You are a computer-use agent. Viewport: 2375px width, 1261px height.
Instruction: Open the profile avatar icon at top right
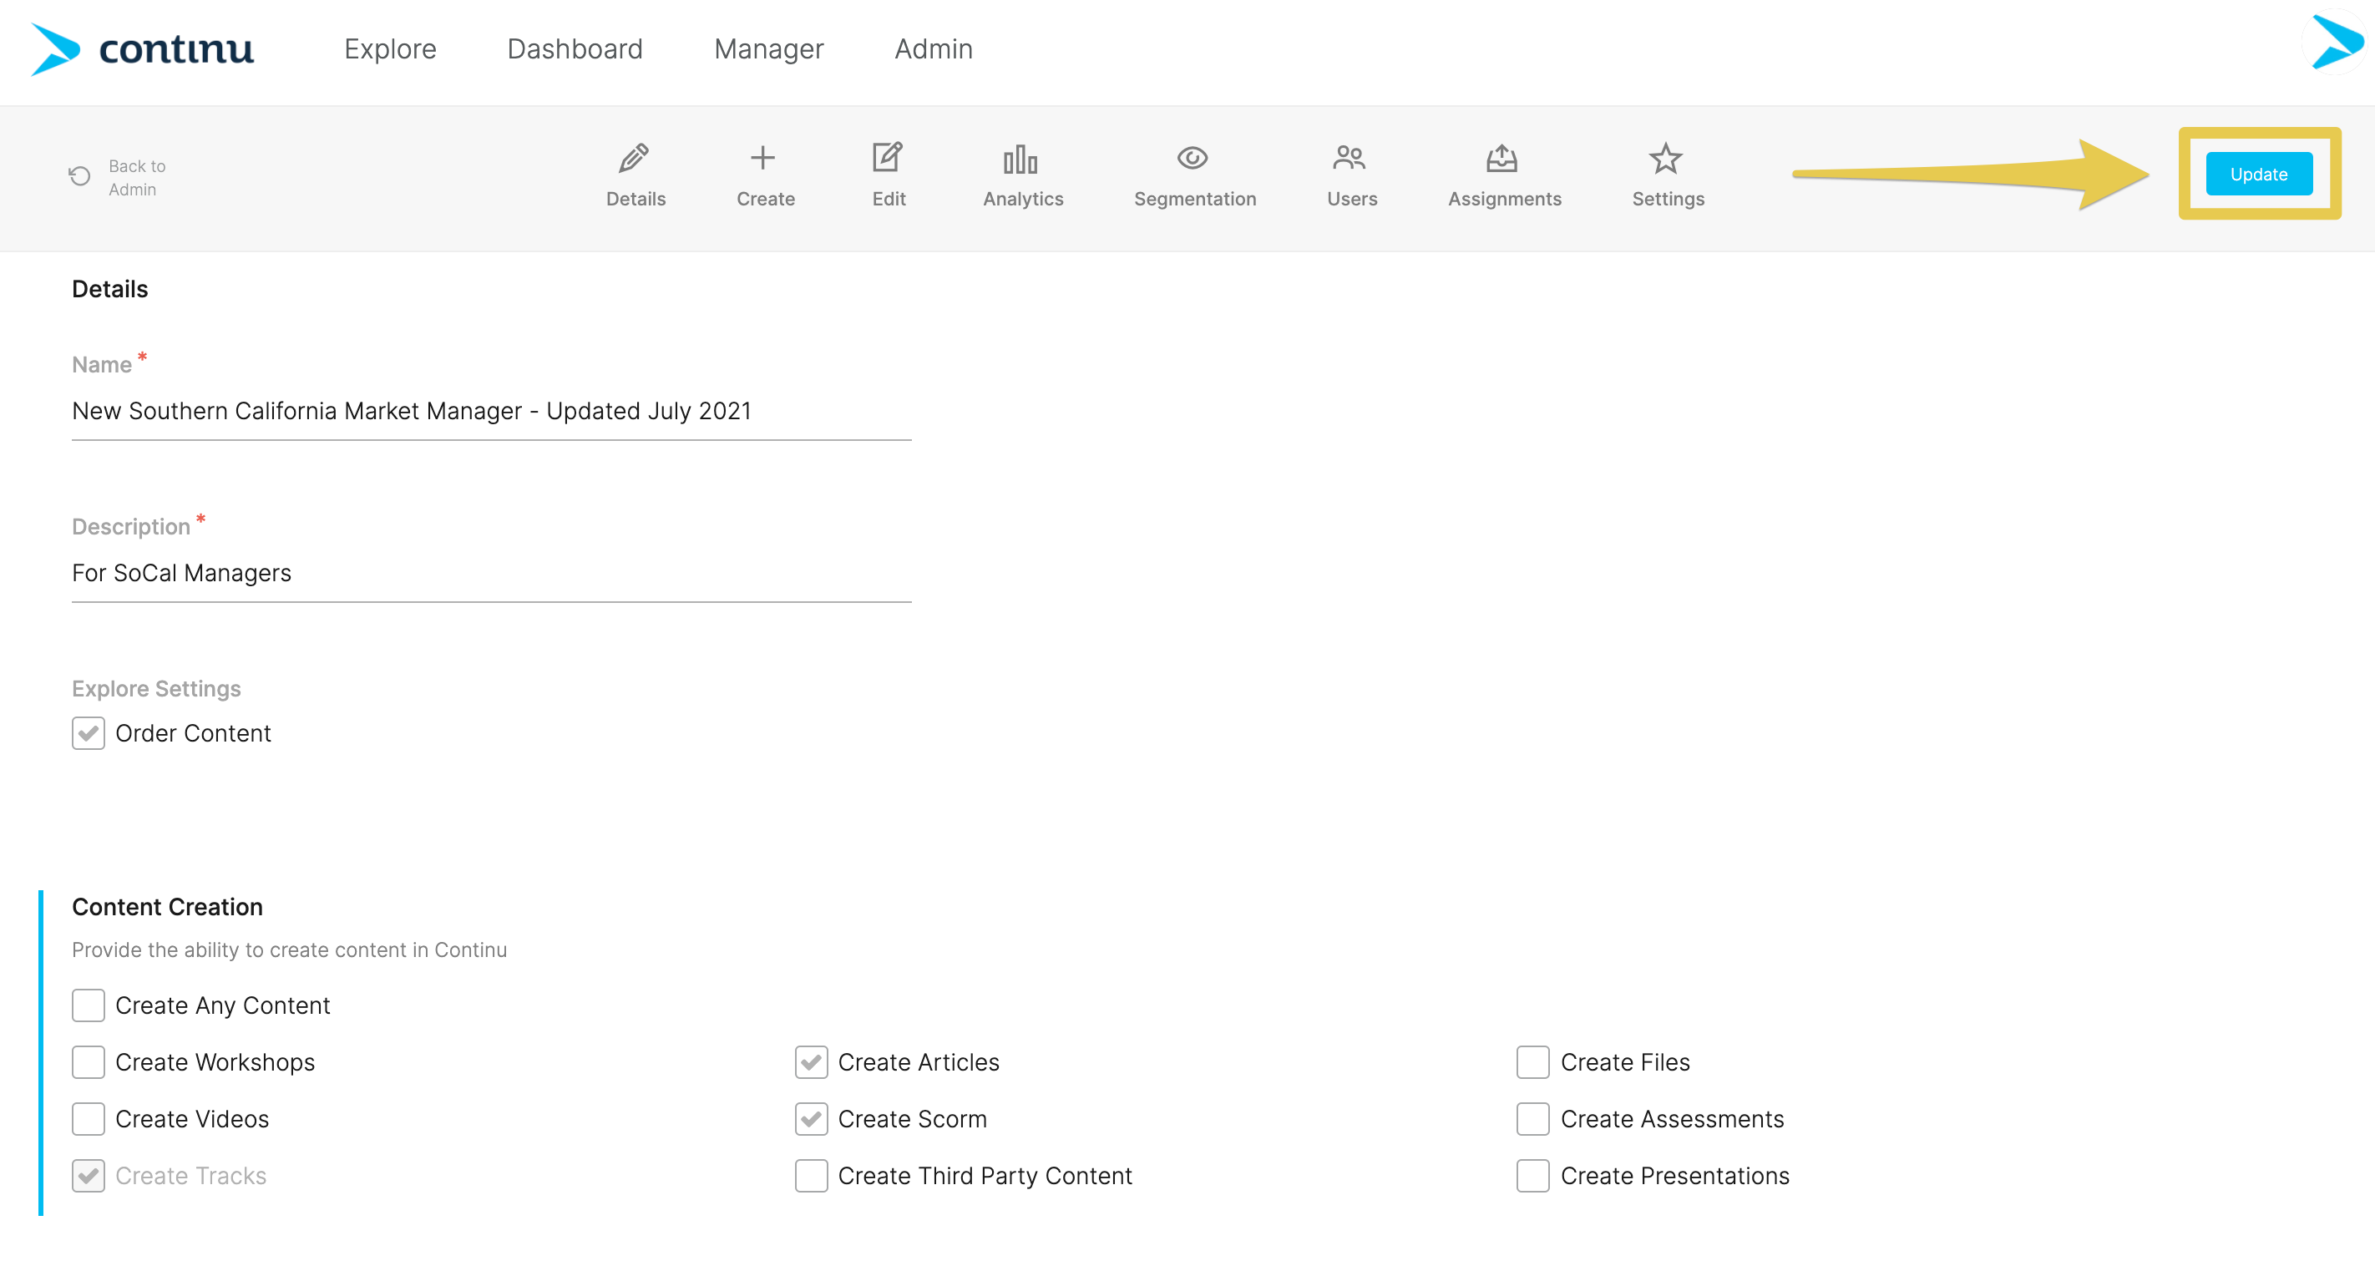[2336, 43]
